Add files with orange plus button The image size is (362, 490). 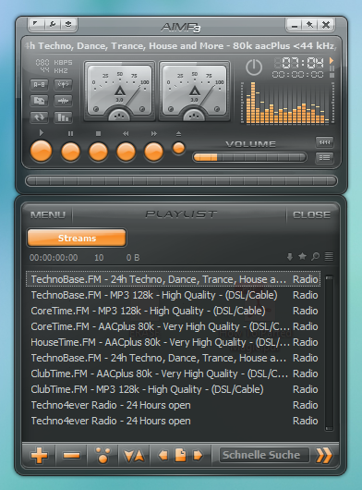pyautogui.click(x=40, y=455)
